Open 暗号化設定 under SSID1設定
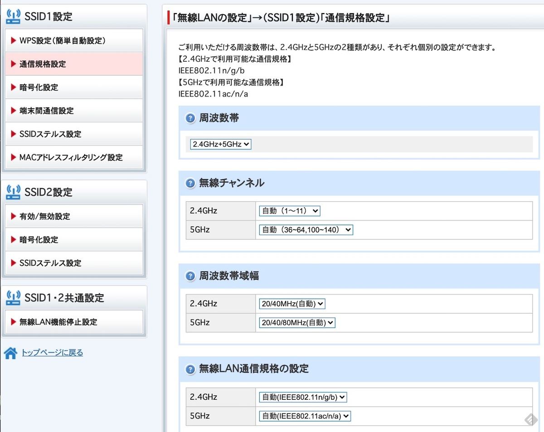 [x=74, y=87]
